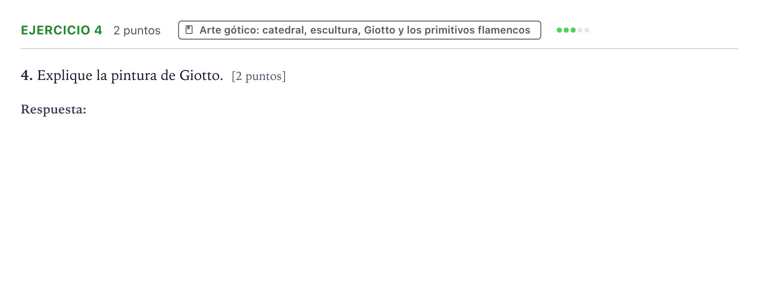Viewport: 759px width, 307px height.
Task: Click the horizontal divider under the exercise header
Action: [379, 49]
